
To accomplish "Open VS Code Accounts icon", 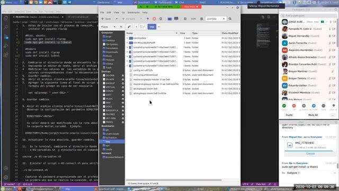I will (6, 168).
